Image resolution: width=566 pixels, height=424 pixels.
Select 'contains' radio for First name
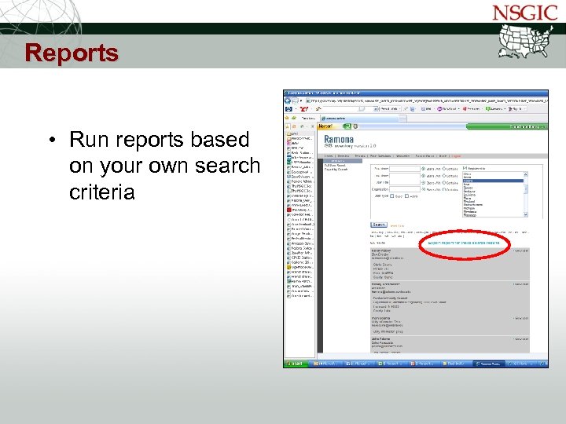coord(443,168)
